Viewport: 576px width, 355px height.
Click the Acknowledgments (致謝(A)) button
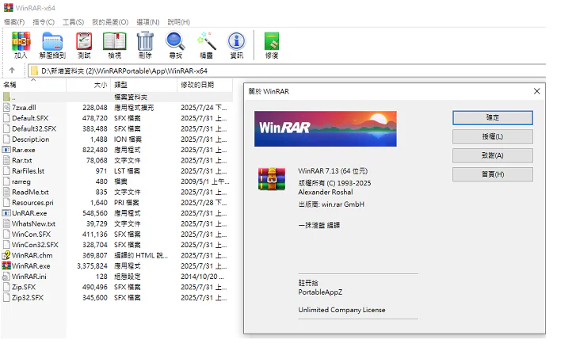493,155
